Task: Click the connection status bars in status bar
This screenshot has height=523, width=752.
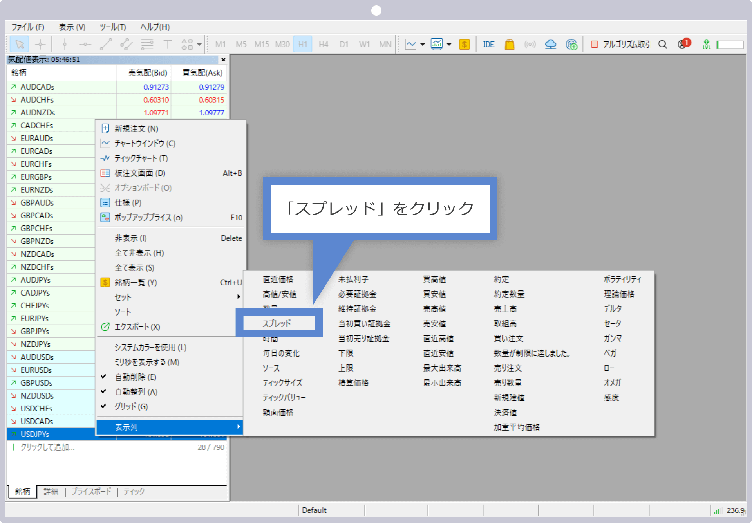Action: pos(717,510)
